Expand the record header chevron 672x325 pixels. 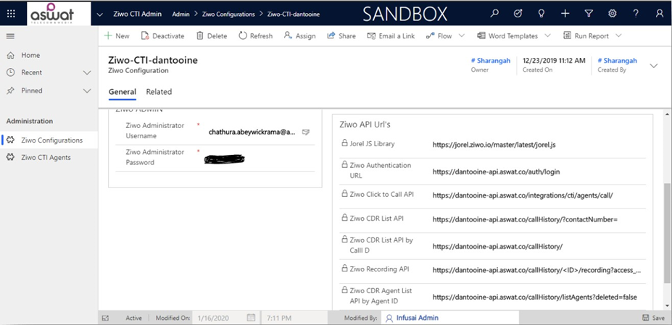coord(654,66)
